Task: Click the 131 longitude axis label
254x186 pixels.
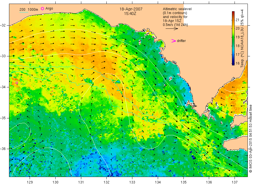Action: 81,182
